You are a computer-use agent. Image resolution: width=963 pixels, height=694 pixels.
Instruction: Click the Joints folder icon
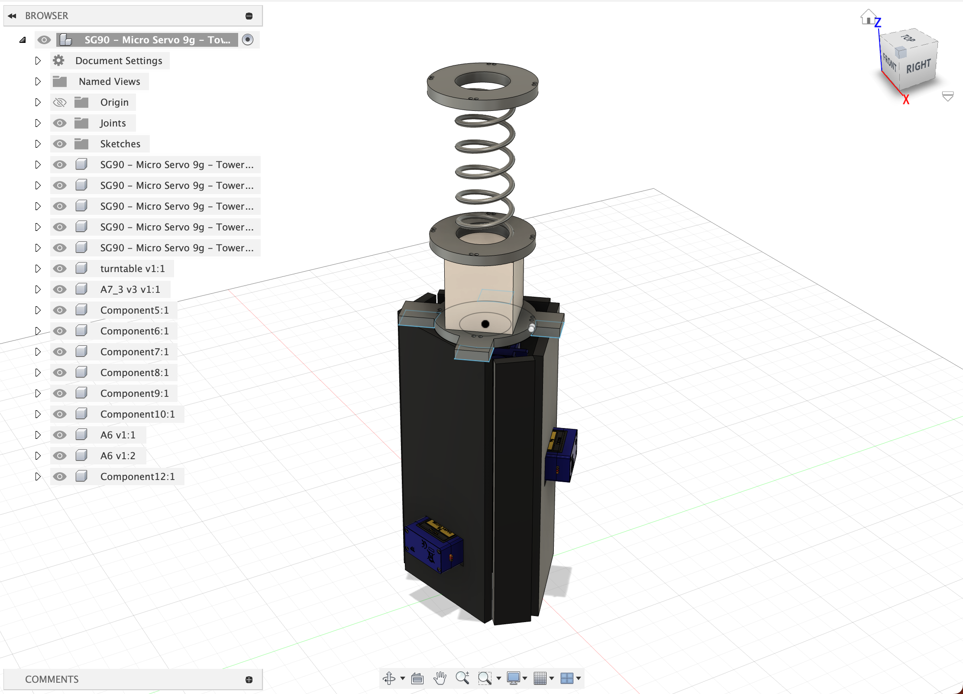(81, 123)
